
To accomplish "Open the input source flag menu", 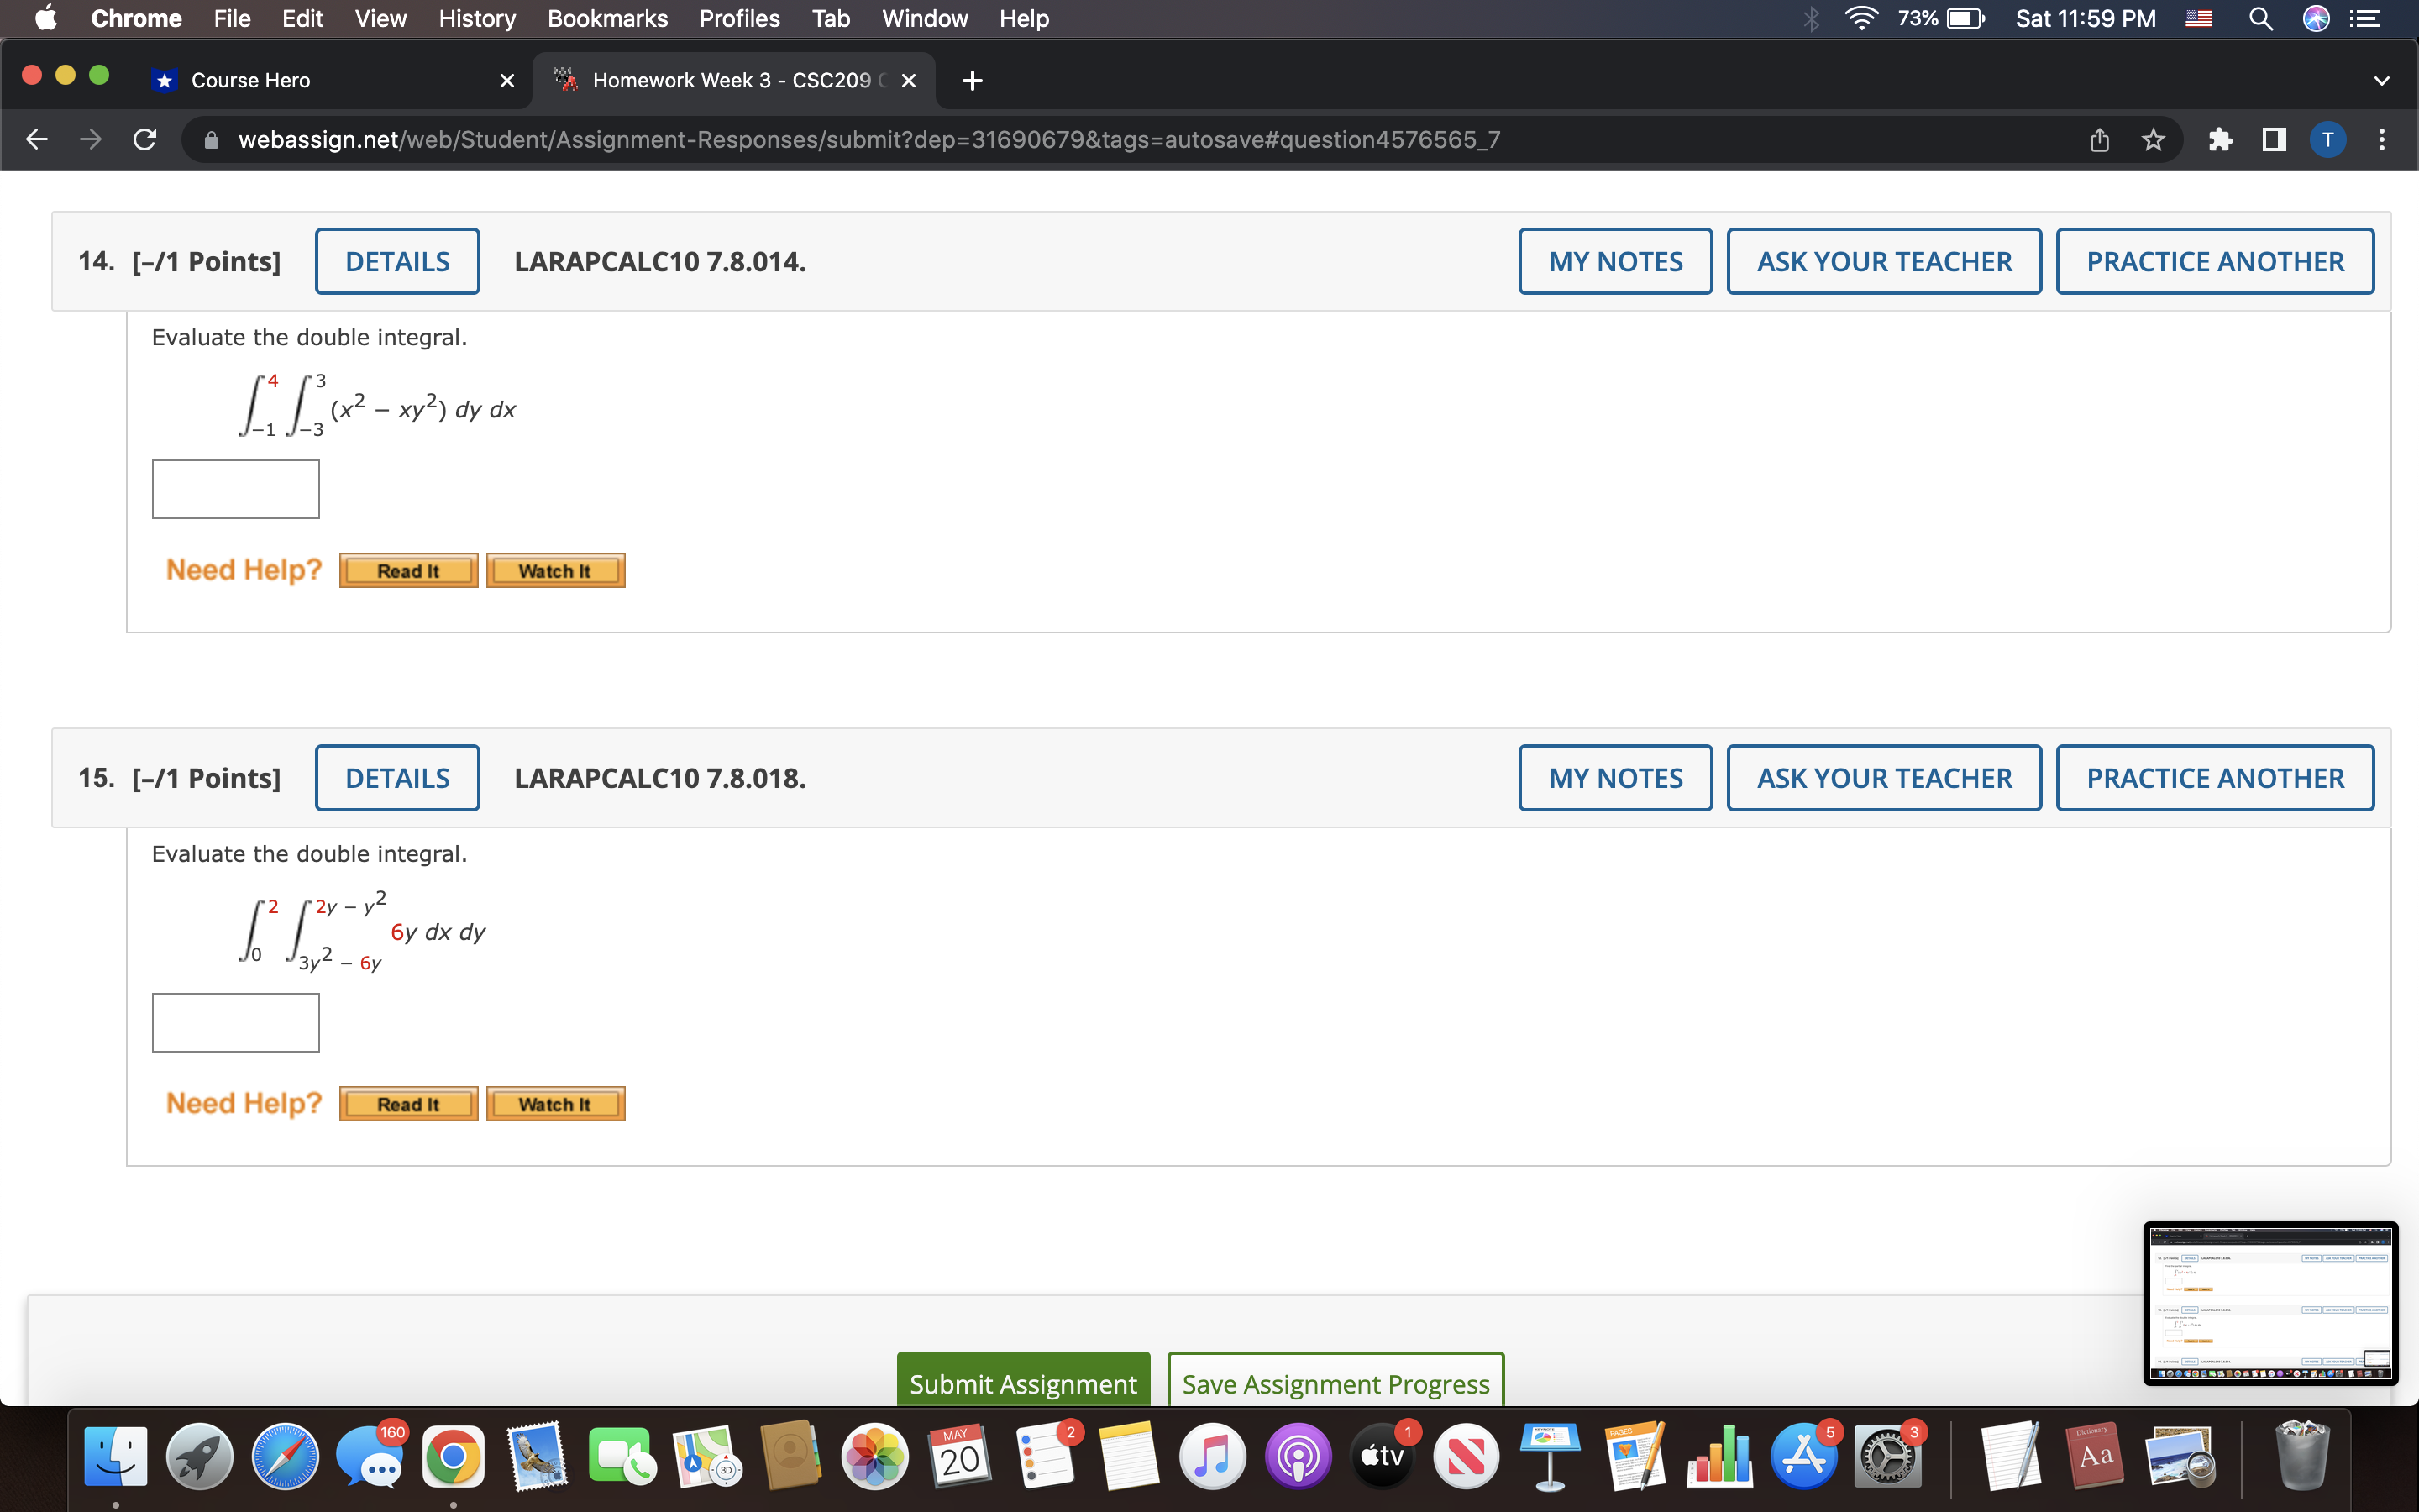I will point(2199,18).
